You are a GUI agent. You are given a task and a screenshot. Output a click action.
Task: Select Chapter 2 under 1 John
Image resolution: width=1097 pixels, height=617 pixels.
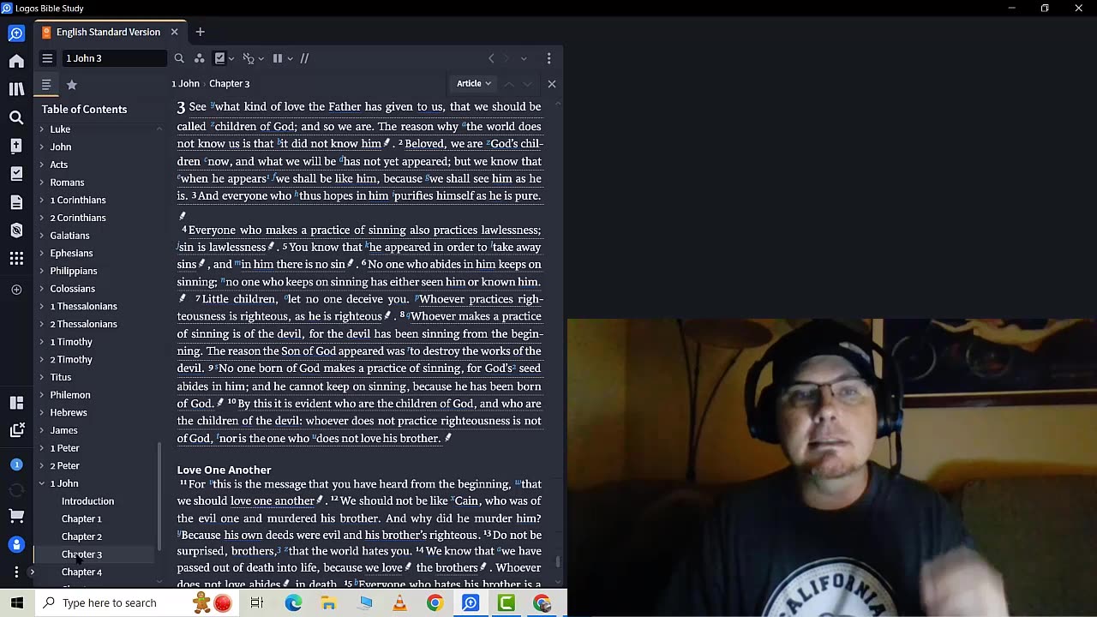click(81, 536)
